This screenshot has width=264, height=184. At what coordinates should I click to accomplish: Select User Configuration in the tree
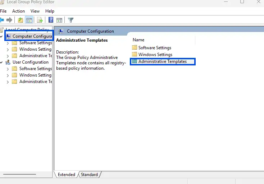point(31,62)
